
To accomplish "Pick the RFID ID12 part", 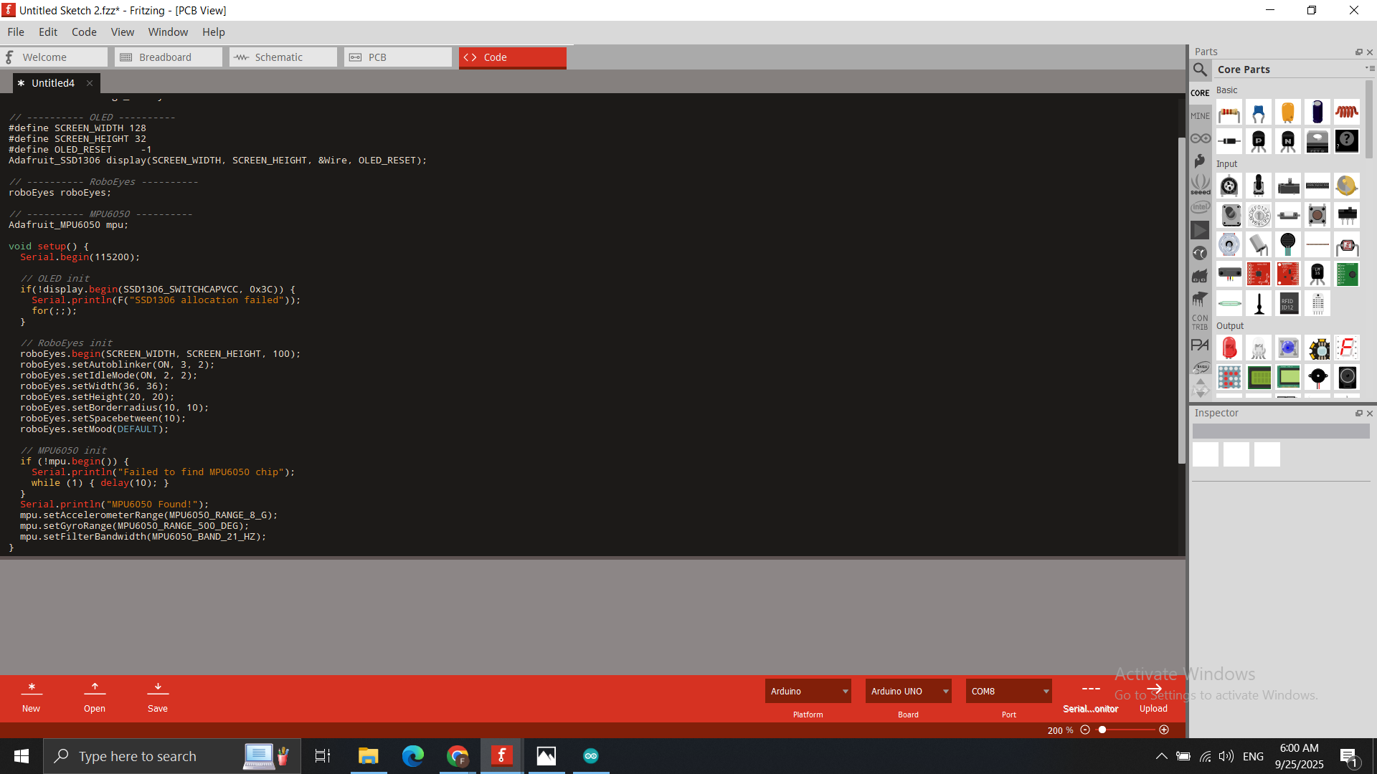I will pos(1287,304).
